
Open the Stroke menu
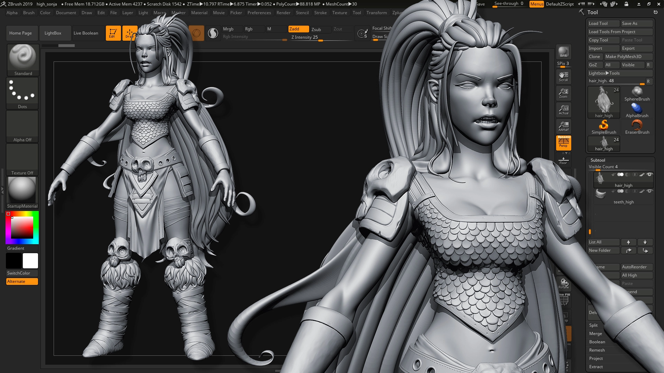[x=320, y=13]
